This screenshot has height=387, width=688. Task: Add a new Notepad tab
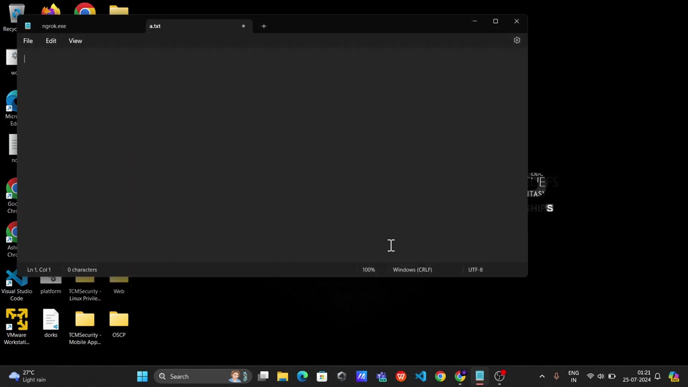pyautogui.click(x=263, y=26)
